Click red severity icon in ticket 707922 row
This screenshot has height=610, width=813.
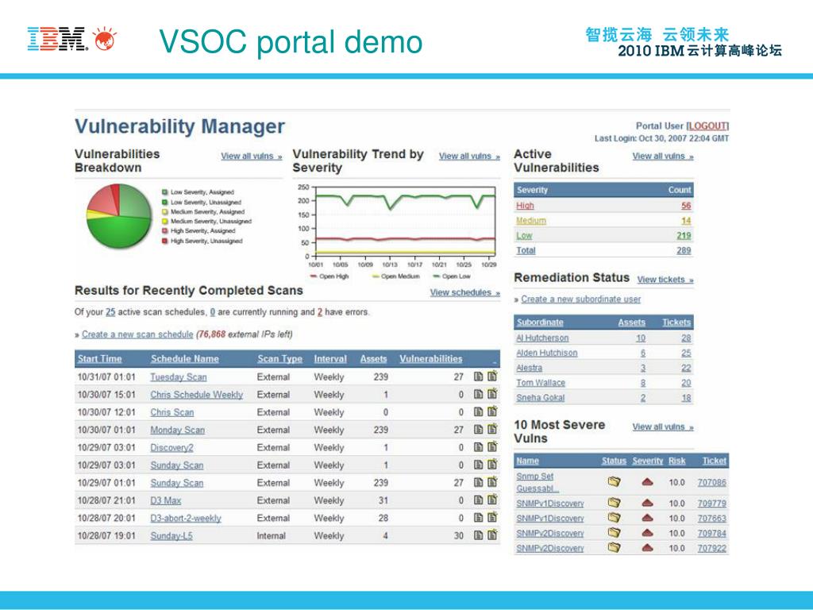click(x=647, y=548)
